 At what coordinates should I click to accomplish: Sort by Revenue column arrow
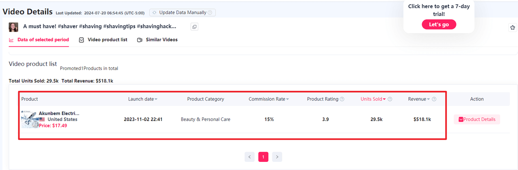pos(429,100)
